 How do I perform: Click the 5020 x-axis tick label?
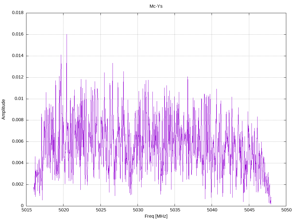coord(64,210)
